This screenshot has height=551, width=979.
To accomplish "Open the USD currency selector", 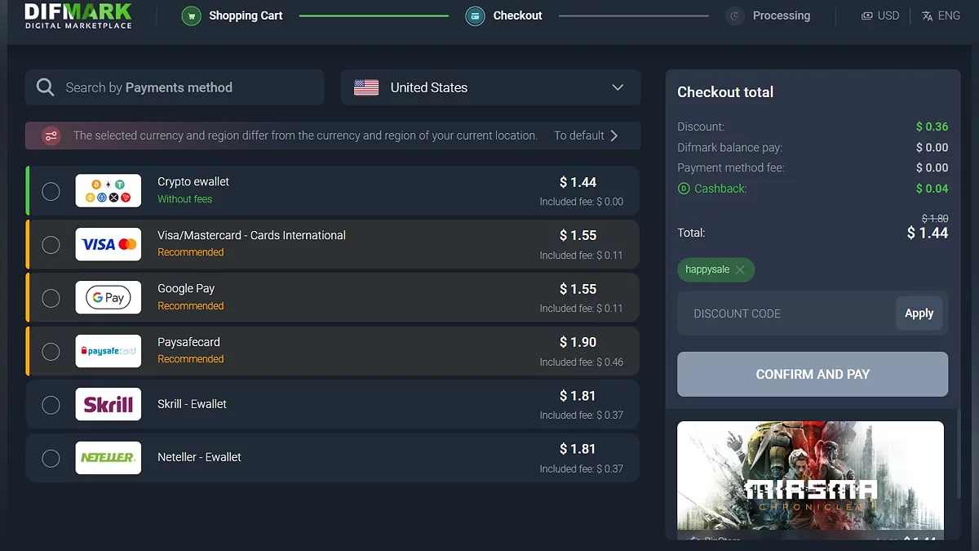I will point(880,16).
